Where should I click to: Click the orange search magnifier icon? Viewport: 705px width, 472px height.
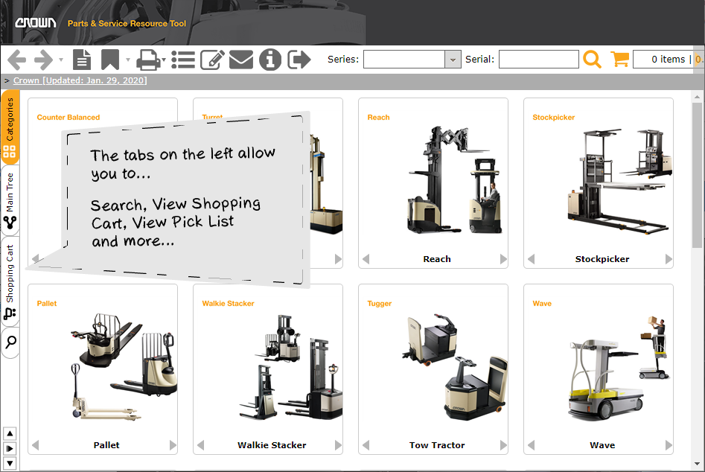pyautogui.click(x=593, y=59)
